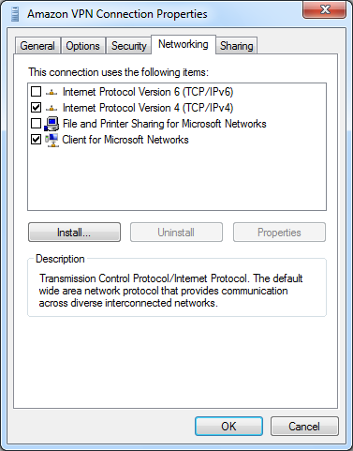The width and height of the screenshot is (353, 451).
Task: Enable File and Printer Sharing checkbox
Action: point(36,124)
